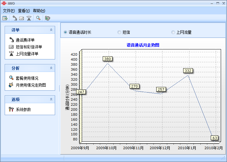227x162 pixels.
Task: Click the iWO app logo in title bar
Action: [x=4, y=3]
